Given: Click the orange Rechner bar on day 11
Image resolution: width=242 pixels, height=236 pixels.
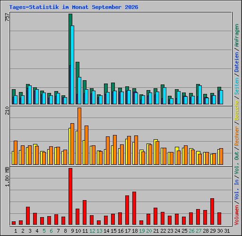Looking at the screenshot, I should tap(86, 145).
